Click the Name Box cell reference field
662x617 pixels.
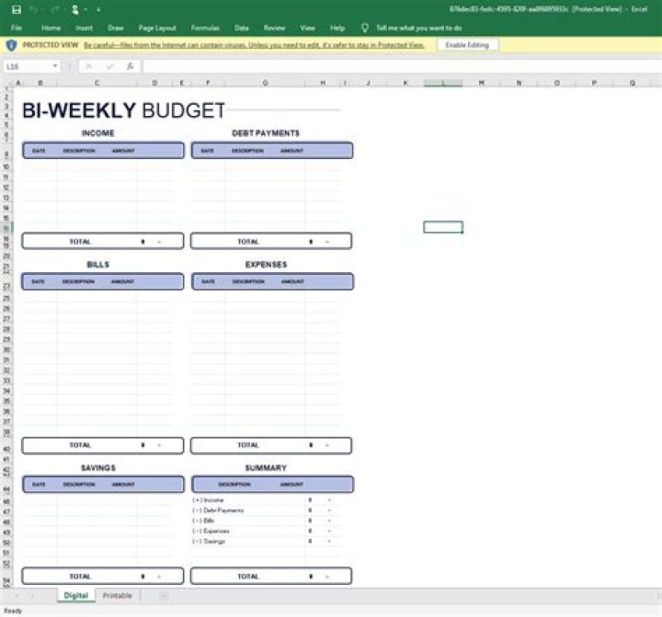pyautogui.click(x=26, y=66)
